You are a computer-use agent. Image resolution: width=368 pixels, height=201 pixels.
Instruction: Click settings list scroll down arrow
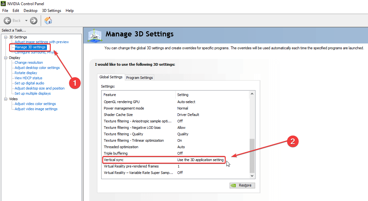coord(252,176)
